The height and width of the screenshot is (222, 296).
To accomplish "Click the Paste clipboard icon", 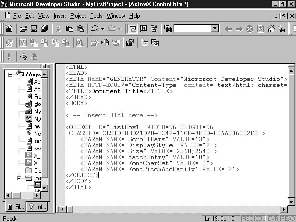I will tap(80, 29).
